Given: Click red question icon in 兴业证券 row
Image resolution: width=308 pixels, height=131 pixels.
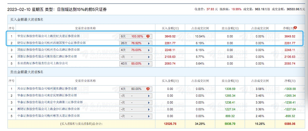Looking at the screenshot, I should tap(148, 89).
